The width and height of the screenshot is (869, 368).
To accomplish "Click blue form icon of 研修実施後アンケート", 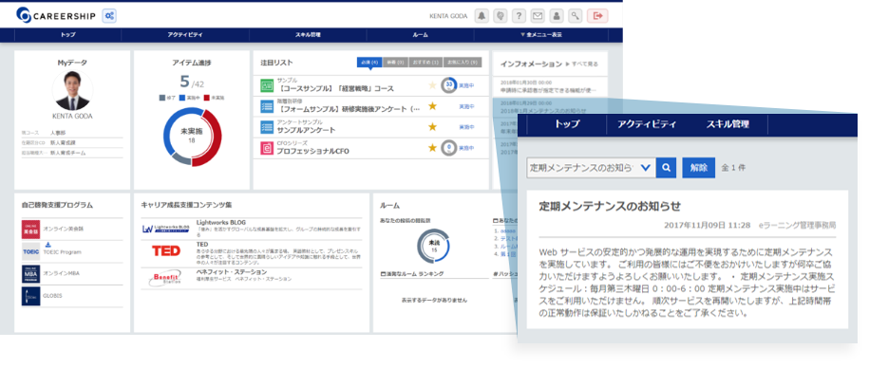I will pos(267,105).
